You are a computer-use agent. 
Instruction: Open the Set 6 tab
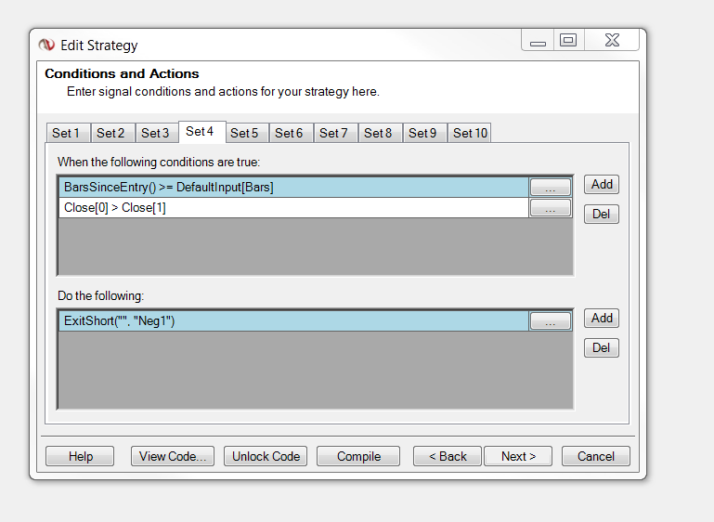[291, 133]
